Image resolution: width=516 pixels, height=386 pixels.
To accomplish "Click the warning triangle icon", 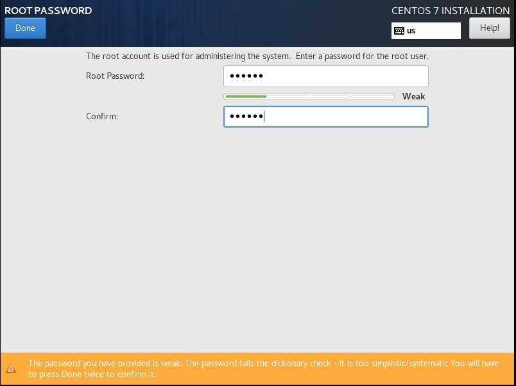I will [11, 369].
